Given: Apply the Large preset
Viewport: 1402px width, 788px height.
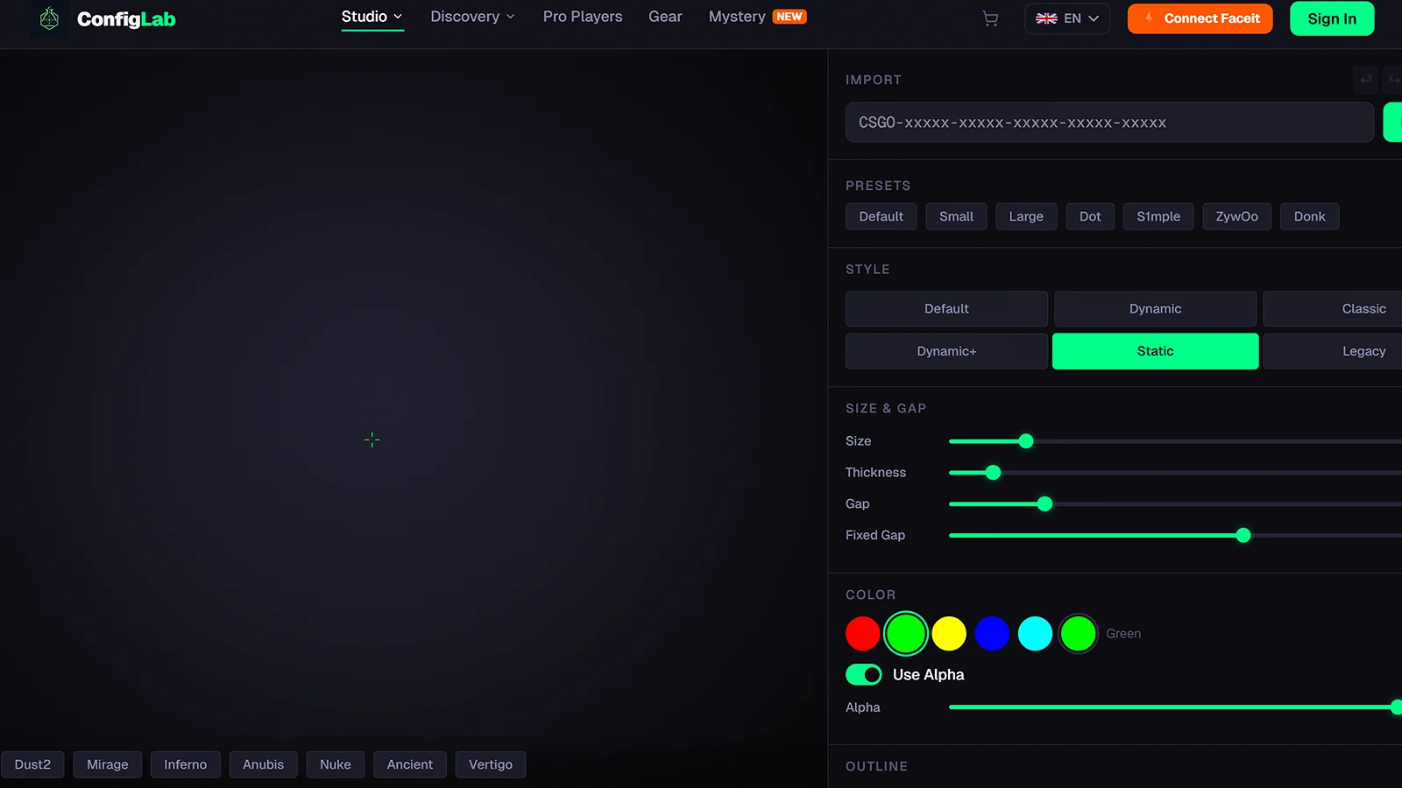Looking at the screenshot, I should coord(1026,216).
